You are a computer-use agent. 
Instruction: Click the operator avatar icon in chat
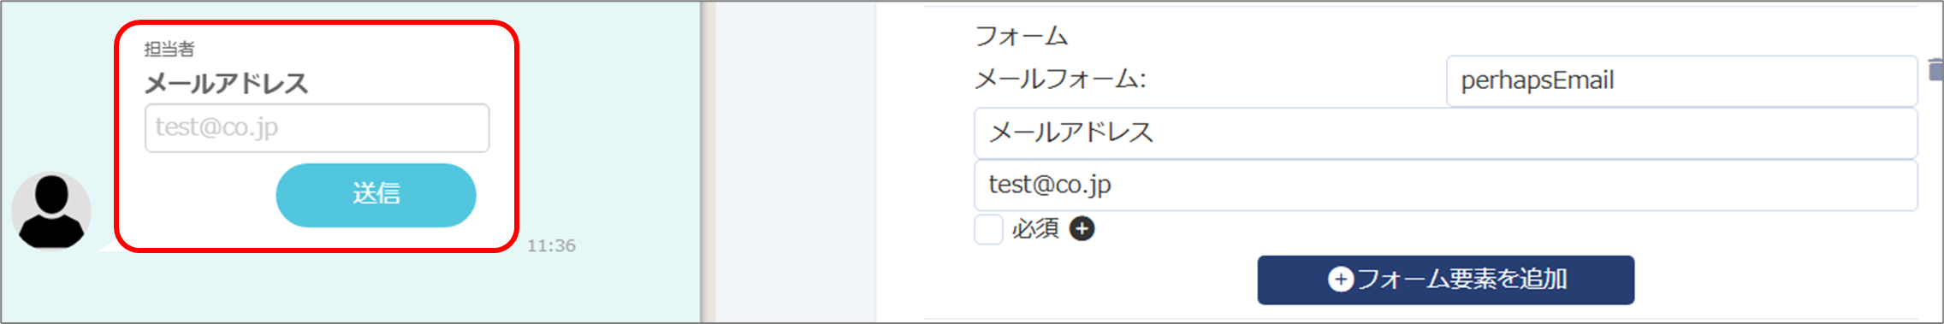point(51,211)
